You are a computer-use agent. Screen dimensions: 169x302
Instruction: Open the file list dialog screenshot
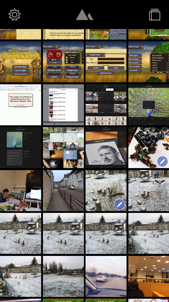point(63,105)
